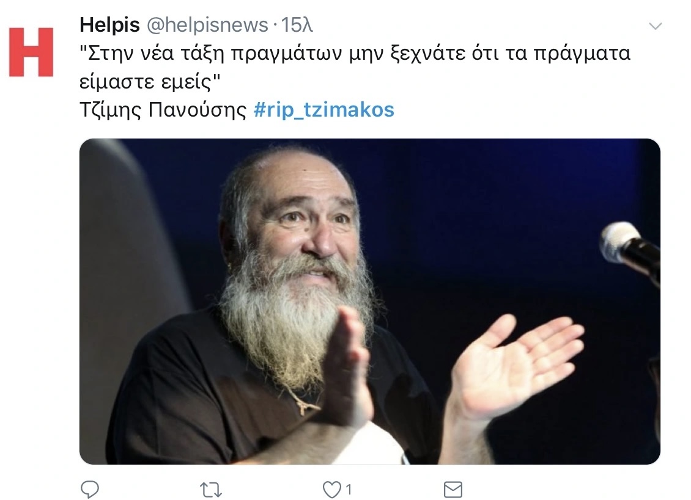Open the #rip_tzimakos hashtag

point(324,110)
